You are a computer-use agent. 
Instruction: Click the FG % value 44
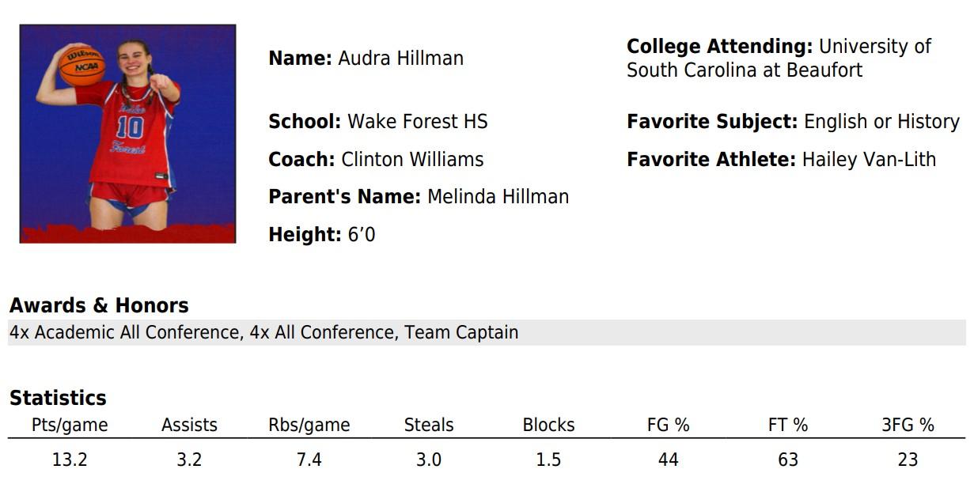pos(668,460)
